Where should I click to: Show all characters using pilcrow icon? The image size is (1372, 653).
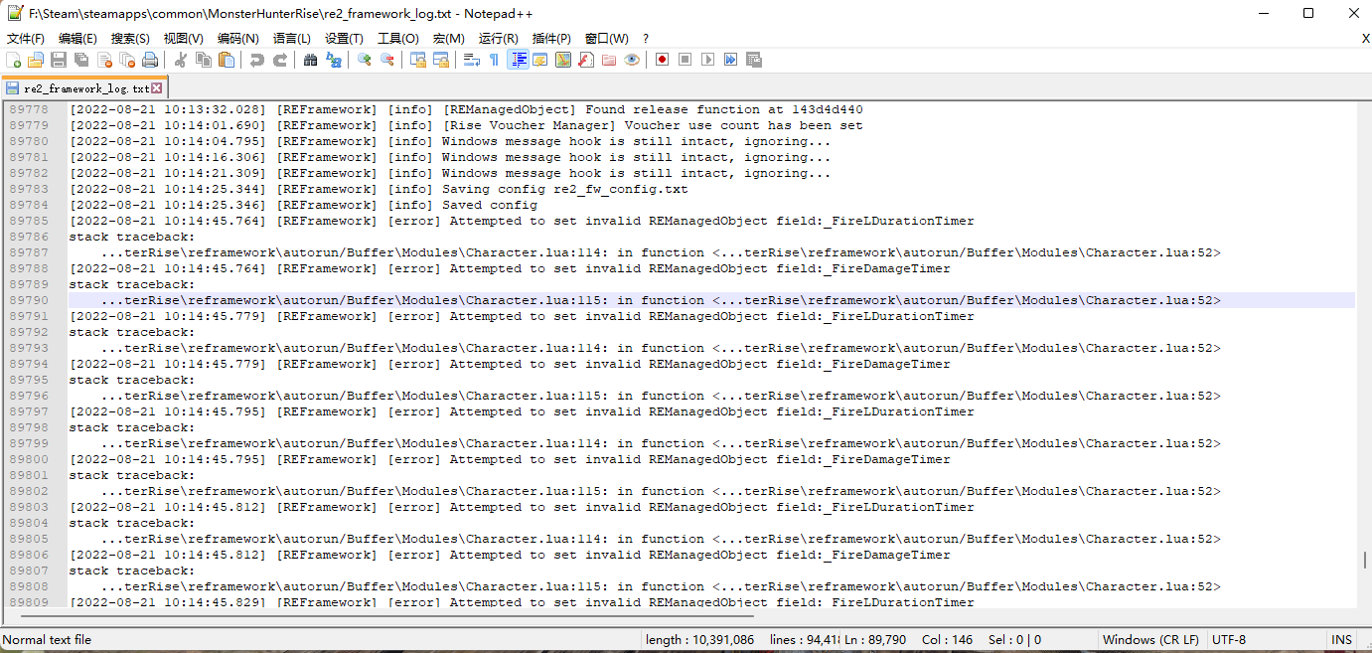tap(495, 60)
